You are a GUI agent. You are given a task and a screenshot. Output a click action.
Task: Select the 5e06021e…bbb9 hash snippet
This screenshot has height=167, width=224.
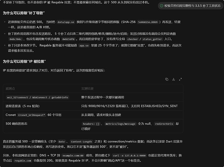coord(148,22)
